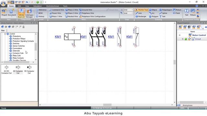This screenshot has height=116, width=207.
Task: Insert a small Picture from Drawing group
Action: pyautogui.click(x=177, y=10)
